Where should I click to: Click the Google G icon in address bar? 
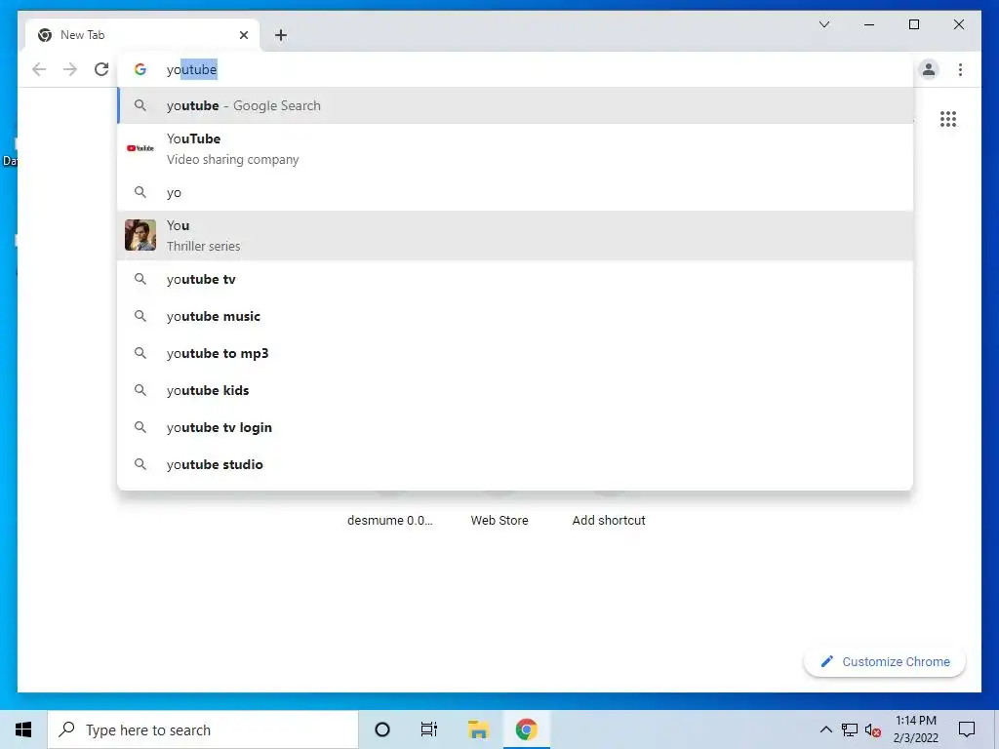click(140, 69)
